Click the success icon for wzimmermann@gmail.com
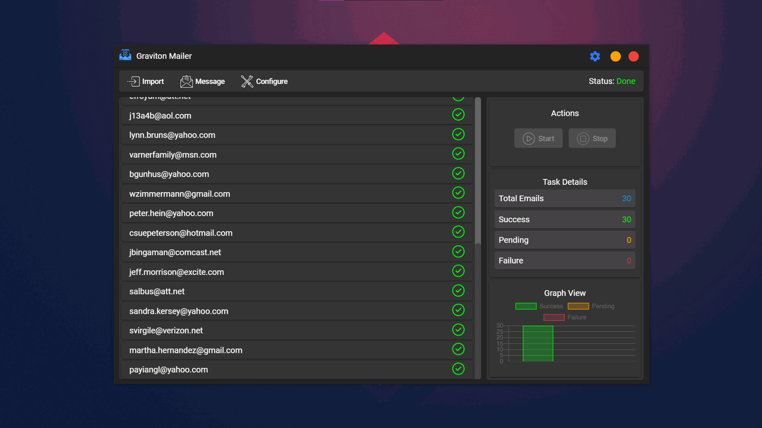The width and height of the screenshot is (762, 428). pyautogui.click(x=458, y=193)
